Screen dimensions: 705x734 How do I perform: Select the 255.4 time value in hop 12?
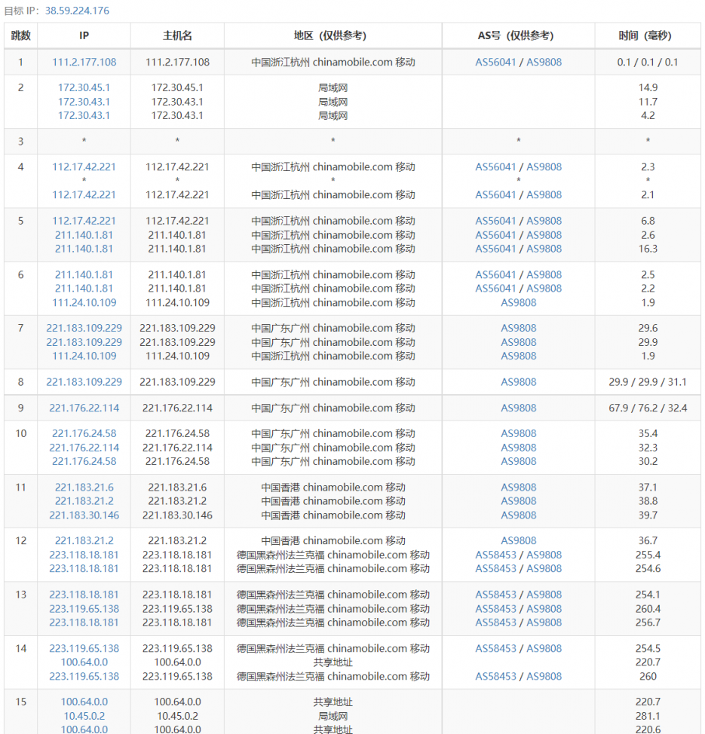click(x=648, y=555)
